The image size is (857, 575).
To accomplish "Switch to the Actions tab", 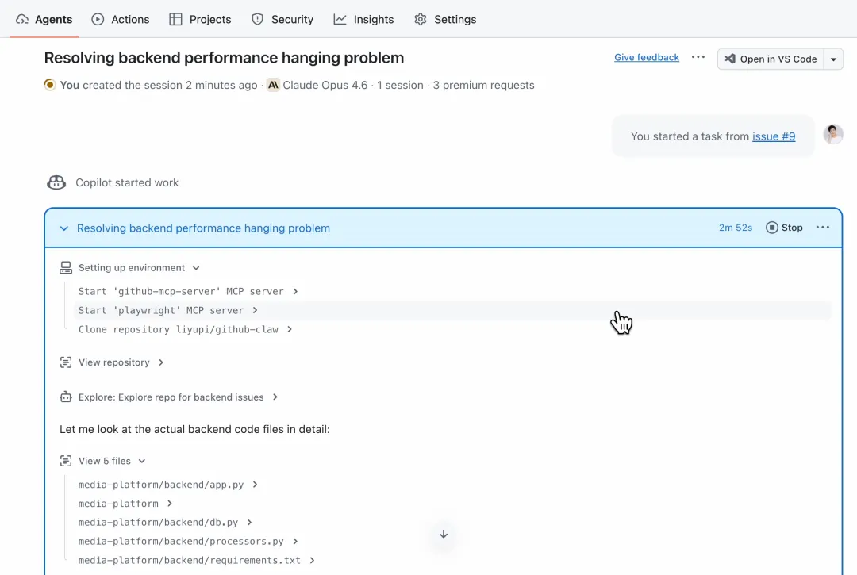I will tap(121, 19).
